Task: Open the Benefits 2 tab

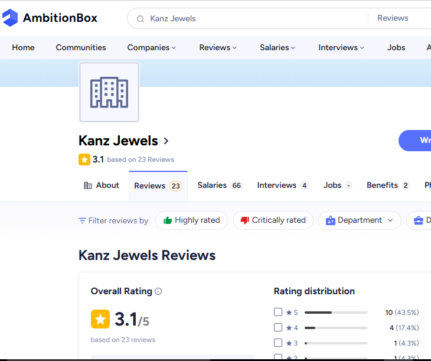Action: click(388, 186)
